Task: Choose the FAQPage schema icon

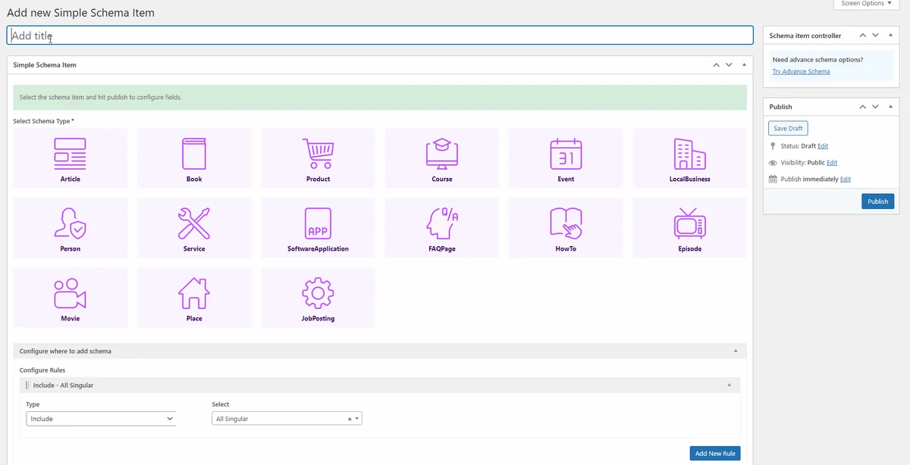Action: [442, 223]
